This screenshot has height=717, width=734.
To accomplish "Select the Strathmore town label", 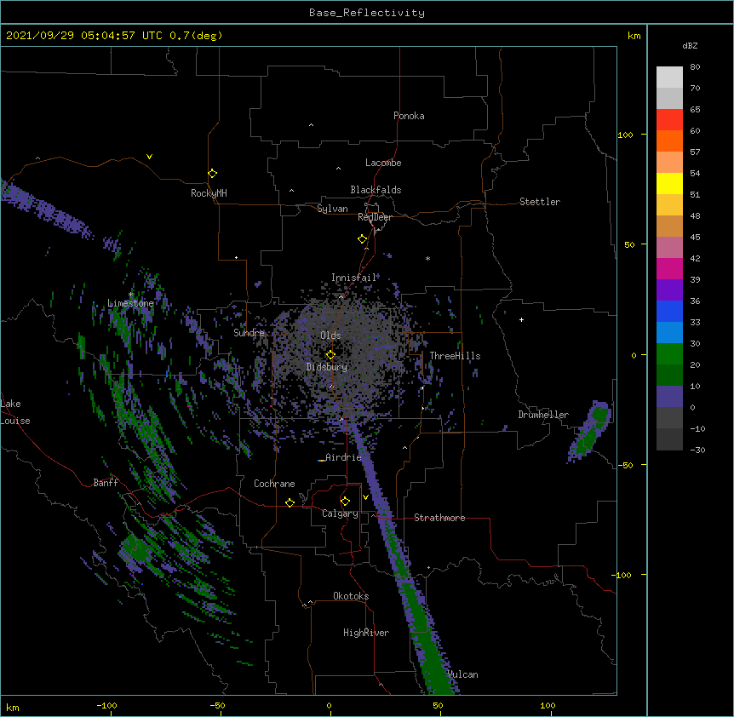I will [439, 518].
